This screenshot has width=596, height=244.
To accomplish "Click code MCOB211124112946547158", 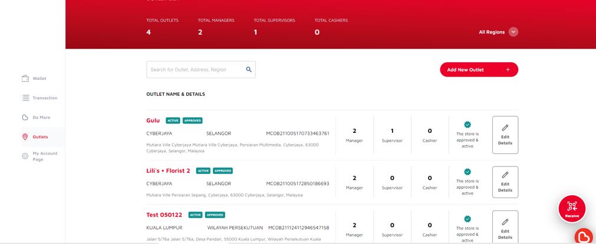I will (299, 228).
